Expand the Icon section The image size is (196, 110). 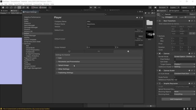[x=99, y=58]
